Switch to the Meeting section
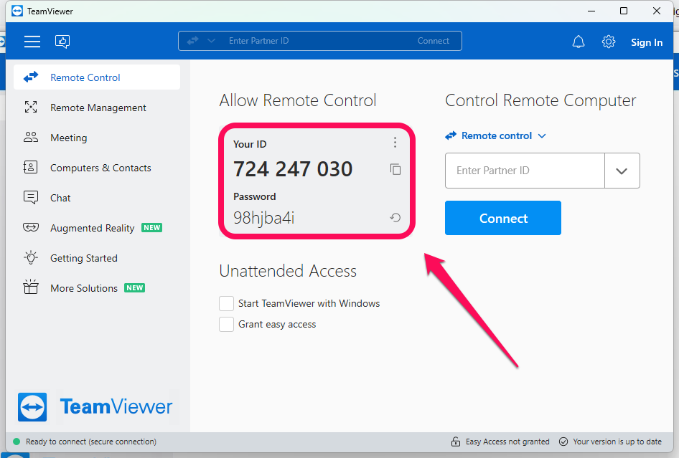 [x=69, y=137]
